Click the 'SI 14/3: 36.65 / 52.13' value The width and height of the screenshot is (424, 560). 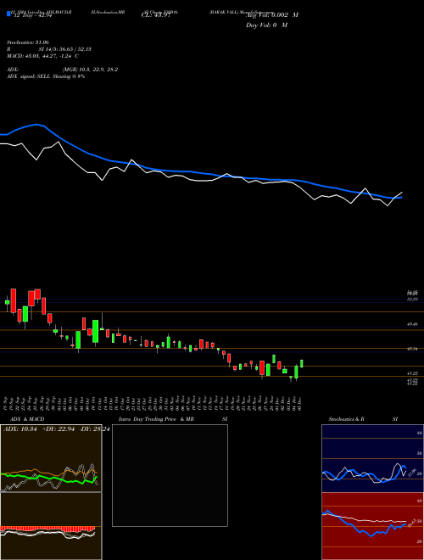[65, 49]
